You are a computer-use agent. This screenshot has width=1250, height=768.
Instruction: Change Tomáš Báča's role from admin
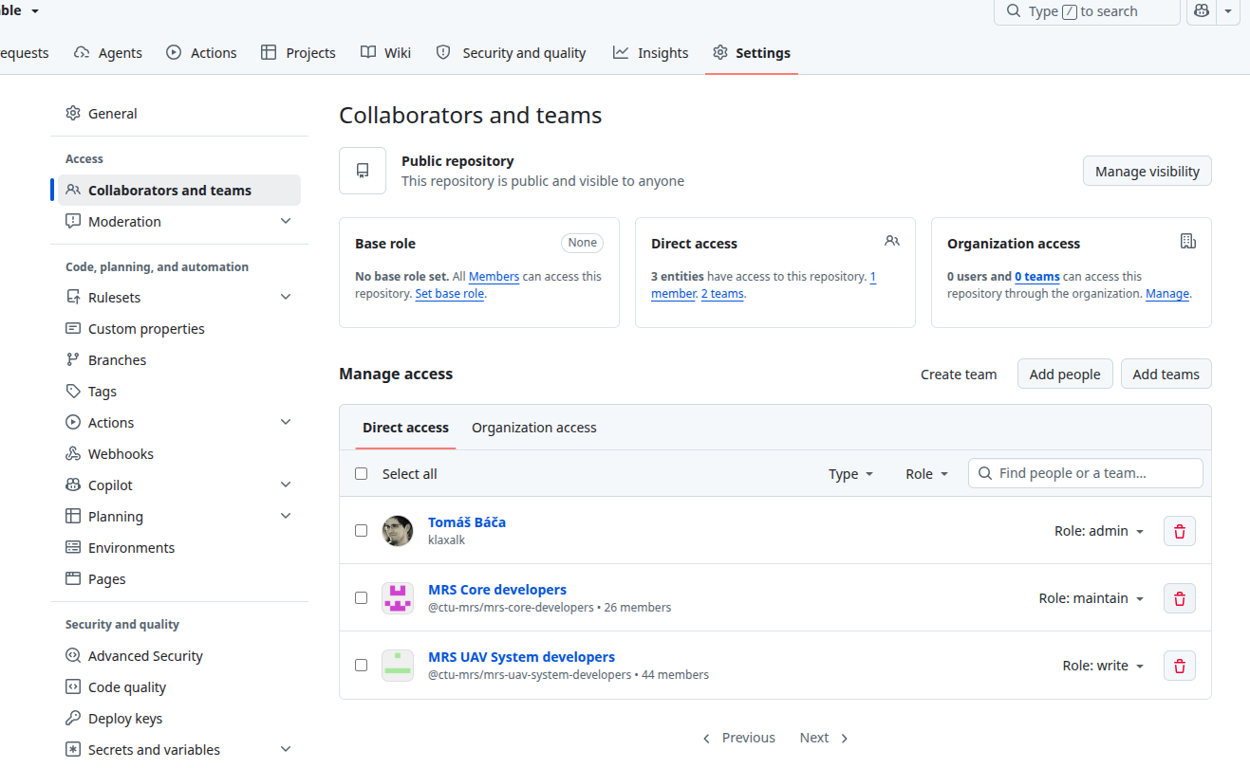point(1099,531)
